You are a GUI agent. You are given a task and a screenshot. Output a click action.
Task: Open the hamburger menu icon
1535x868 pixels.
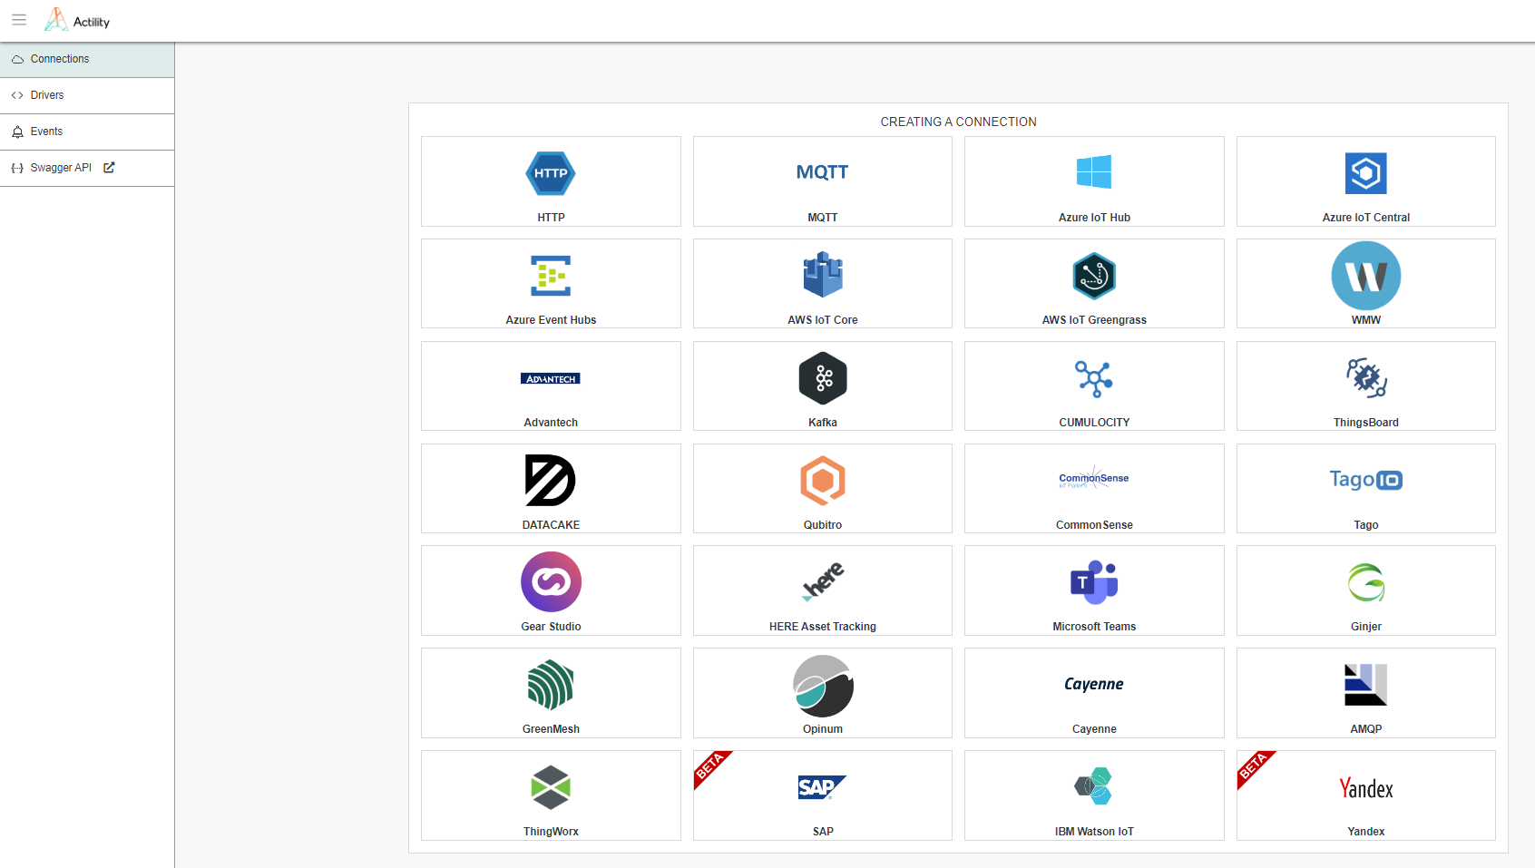coord(19,20)
